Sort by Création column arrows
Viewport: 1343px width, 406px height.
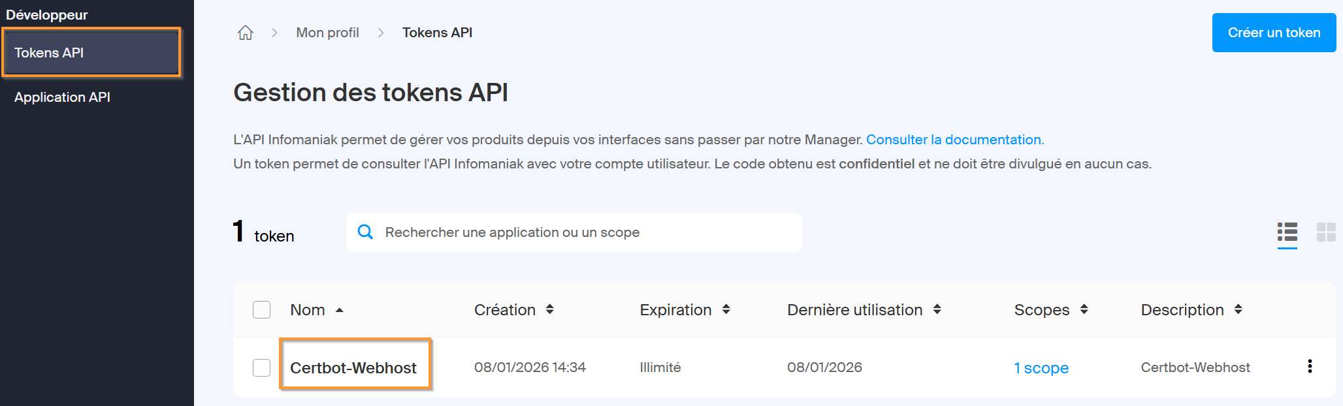550,309
